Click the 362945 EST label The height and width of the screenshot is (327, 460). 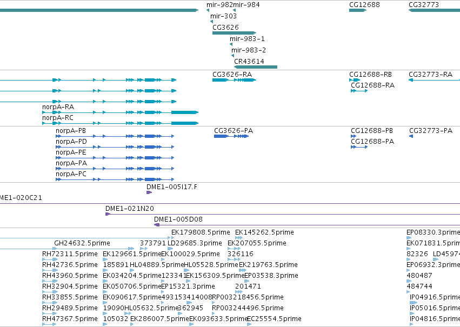coord(191,309)
